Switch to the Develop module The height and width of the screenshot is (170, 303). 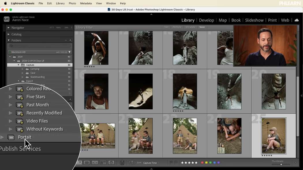coord(206,20)
